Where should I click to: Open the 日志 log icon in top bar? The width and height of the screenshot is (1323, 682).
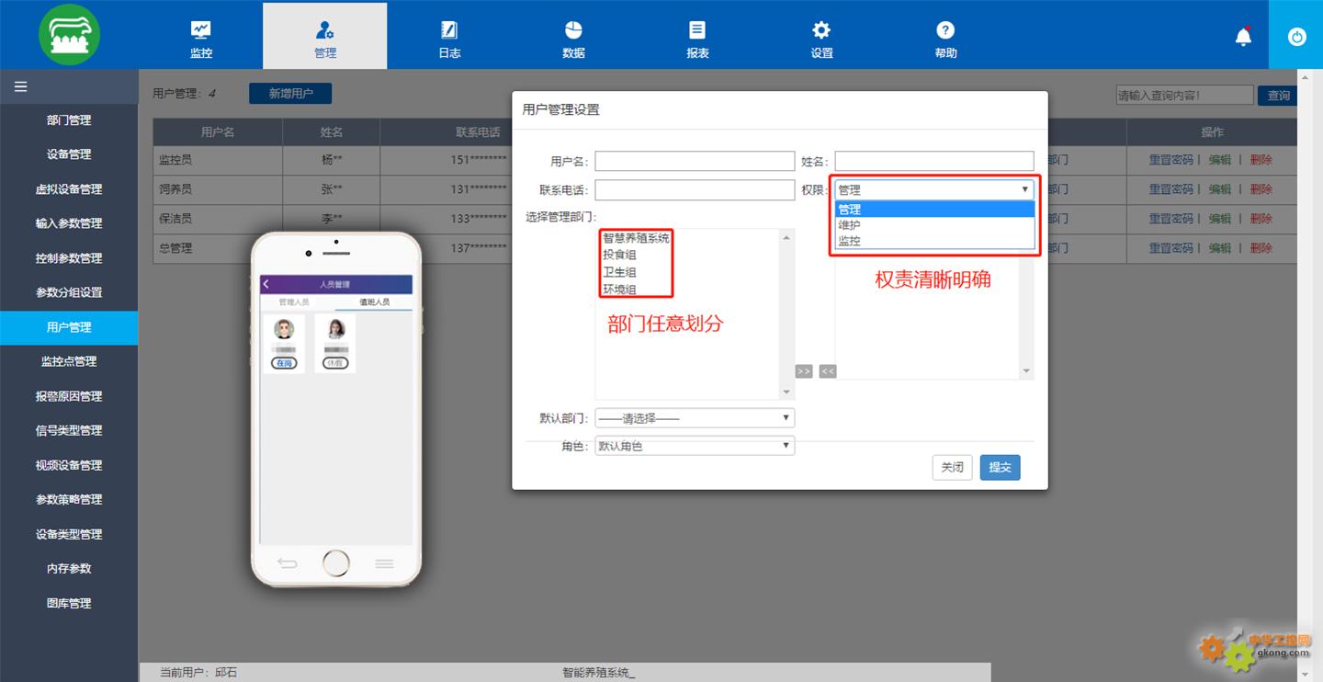pos(449,29)
